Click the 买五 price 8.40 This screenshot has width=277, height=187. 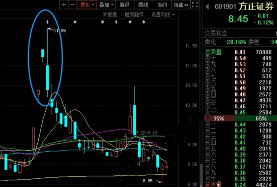point(240,148)
